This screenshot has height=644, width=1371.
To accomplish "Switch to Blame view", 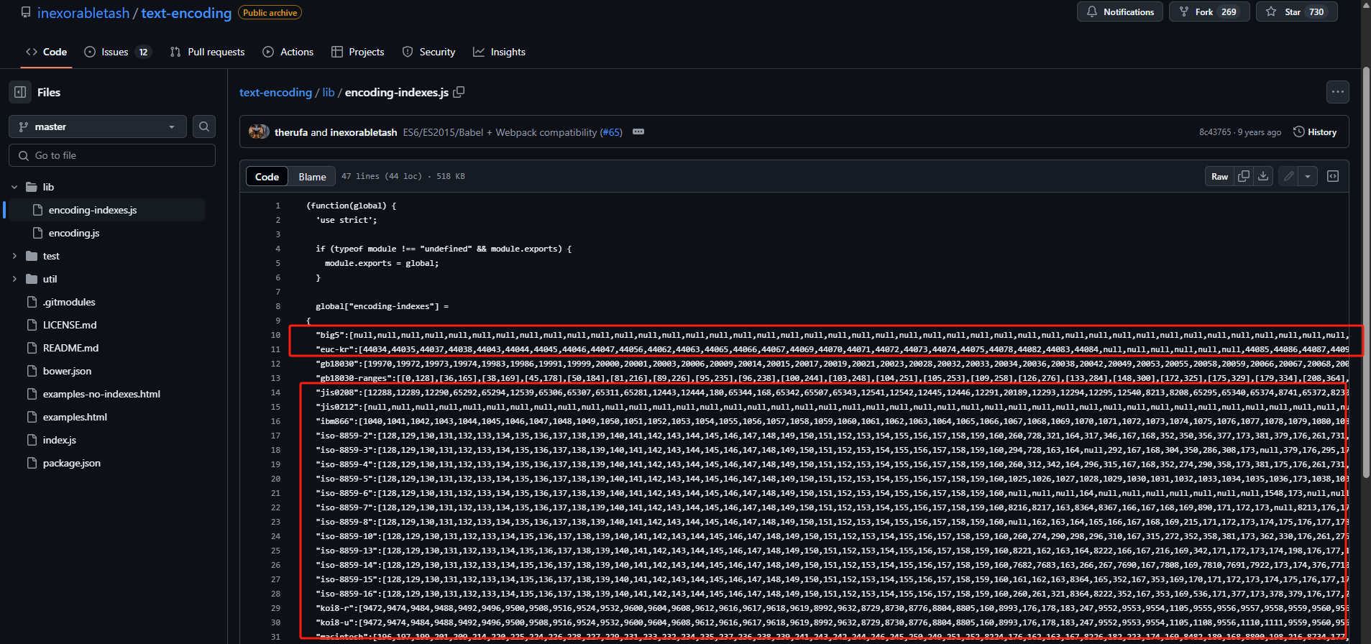I will point(312,177).
